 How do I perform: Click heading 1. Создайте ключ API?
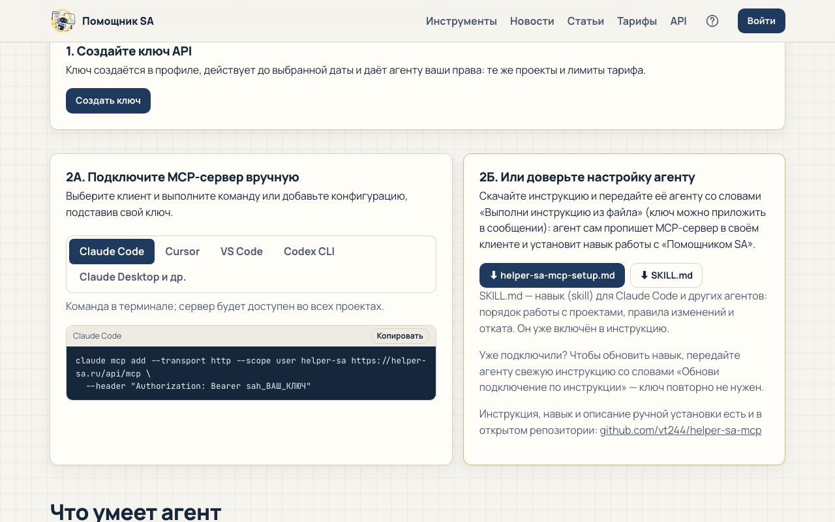[129, 51]
